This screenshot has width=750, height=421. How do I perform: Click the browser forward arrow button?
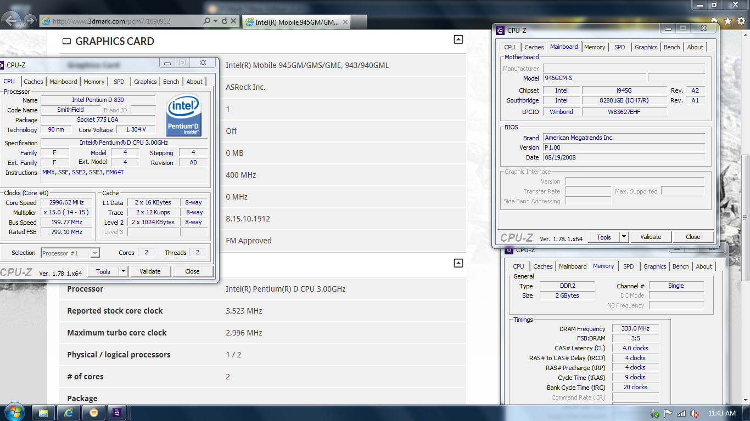(x=30, y=21)
